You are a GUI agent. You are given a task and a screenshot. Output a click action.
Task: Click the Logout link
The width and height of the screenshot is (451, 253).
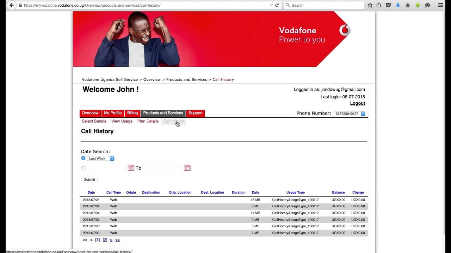point(358,103)
